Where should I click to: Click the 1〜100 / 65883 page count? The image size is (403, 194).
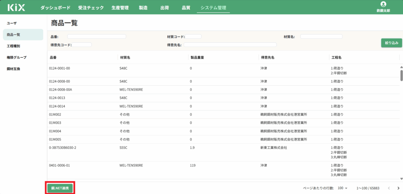368,188
